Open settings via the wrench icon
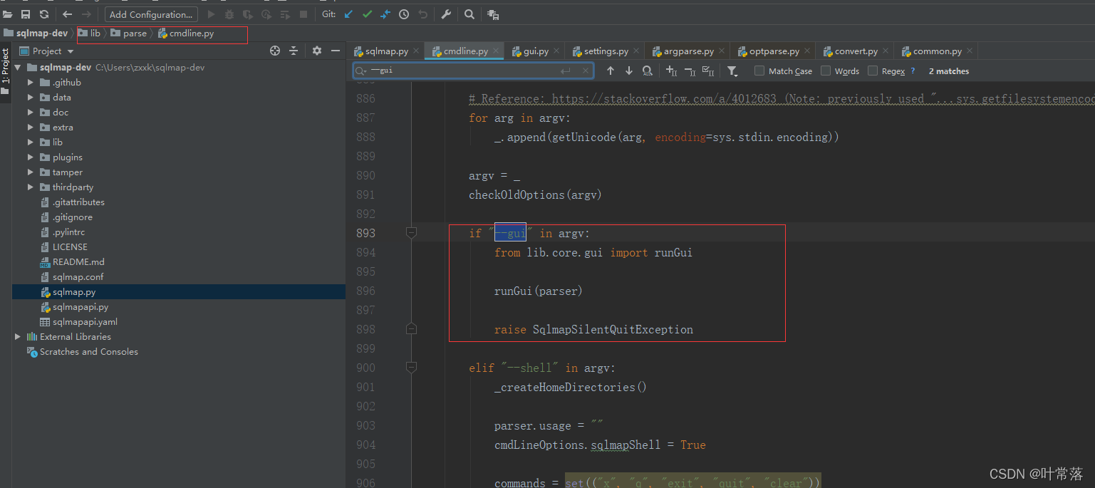Viewport: 1095px width, 488px height. (x=446, y=14)
